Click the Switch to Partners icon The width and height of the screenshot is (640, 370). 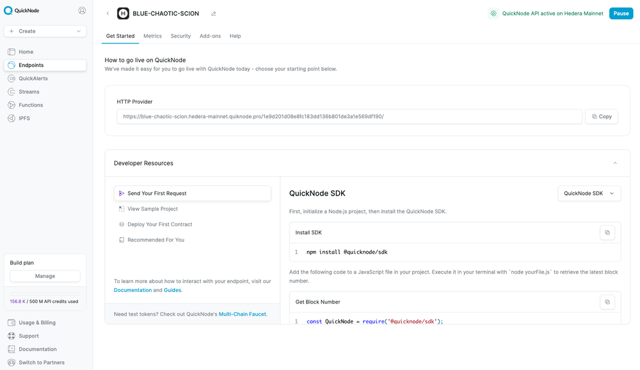12,363
